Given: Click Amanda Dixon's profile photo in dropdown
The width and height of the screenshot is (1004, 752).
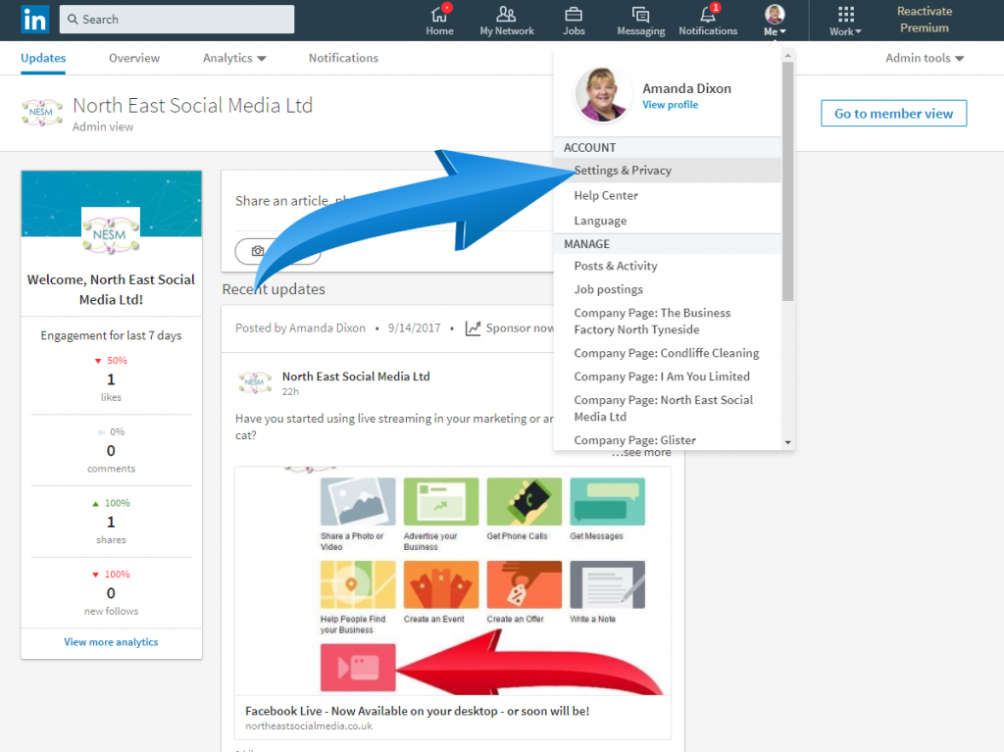Looking at the screenshot, I should 601,95.
